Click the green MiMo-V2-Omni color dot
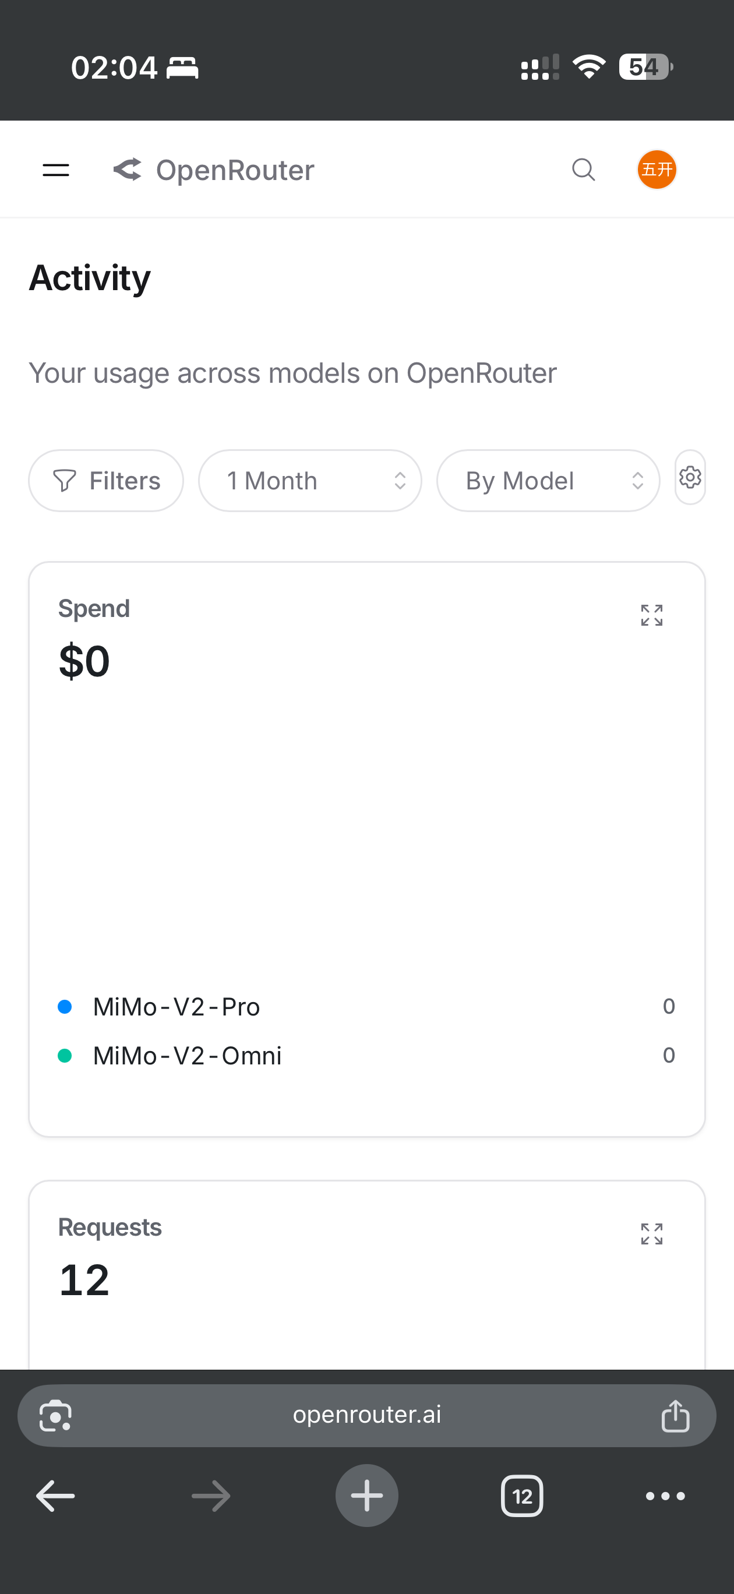The width and height of the screenshot is (734, 1594). click(64, 1056)
